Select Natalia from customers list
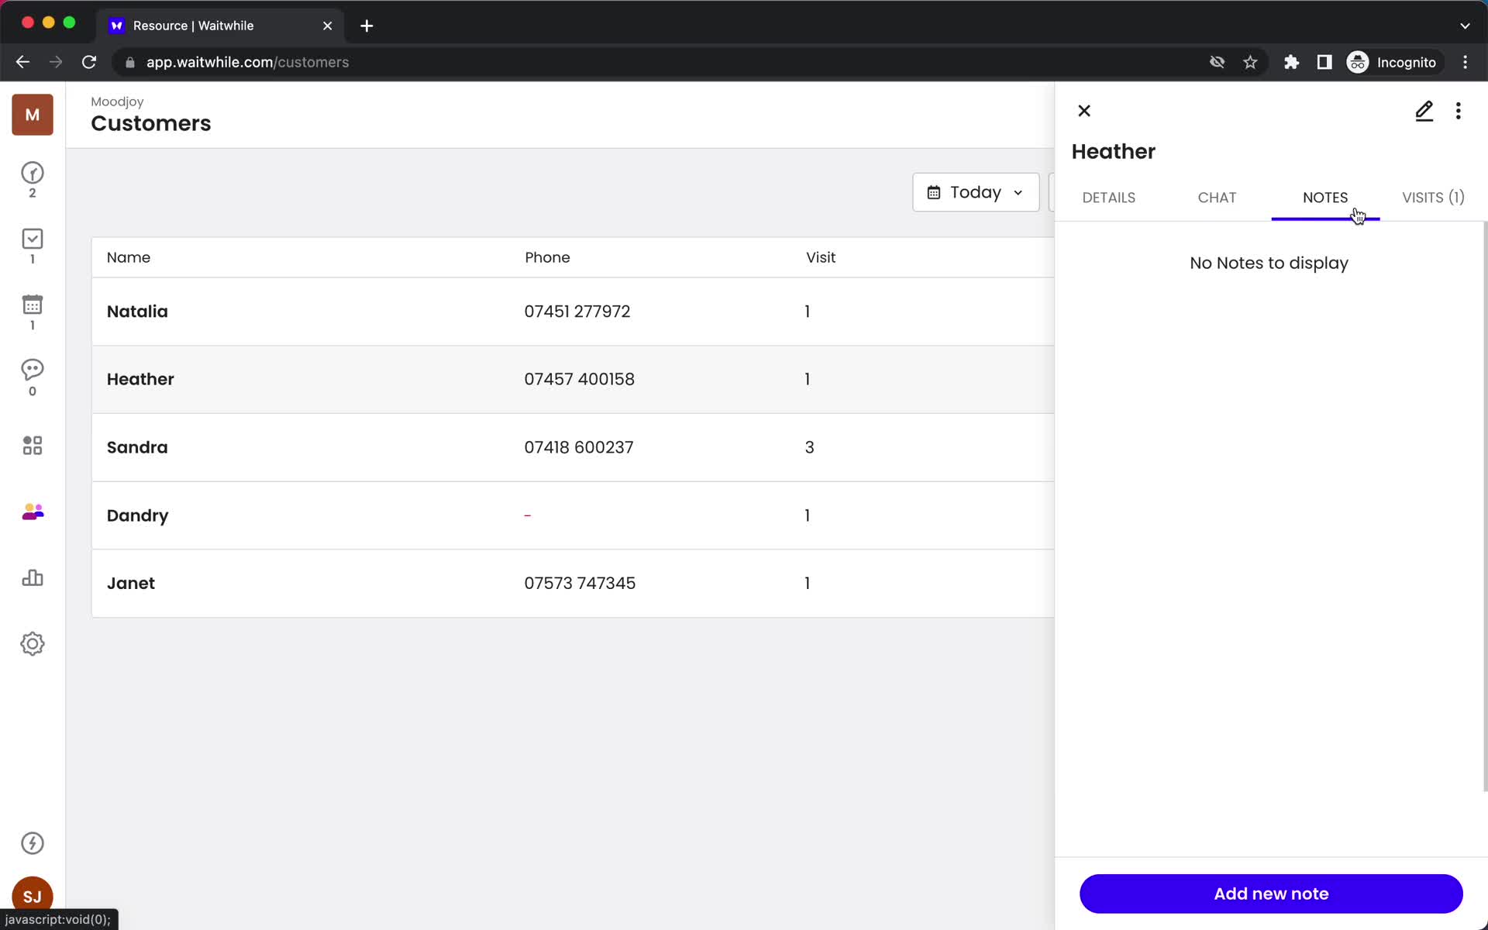This screenshot has height=930, width=1488. pyautogui.click(x=137, y=312)
